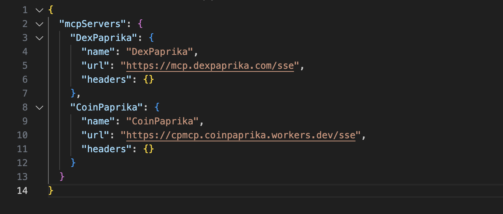Collapse the root object fold arrow on line 1

coord(39,10)
